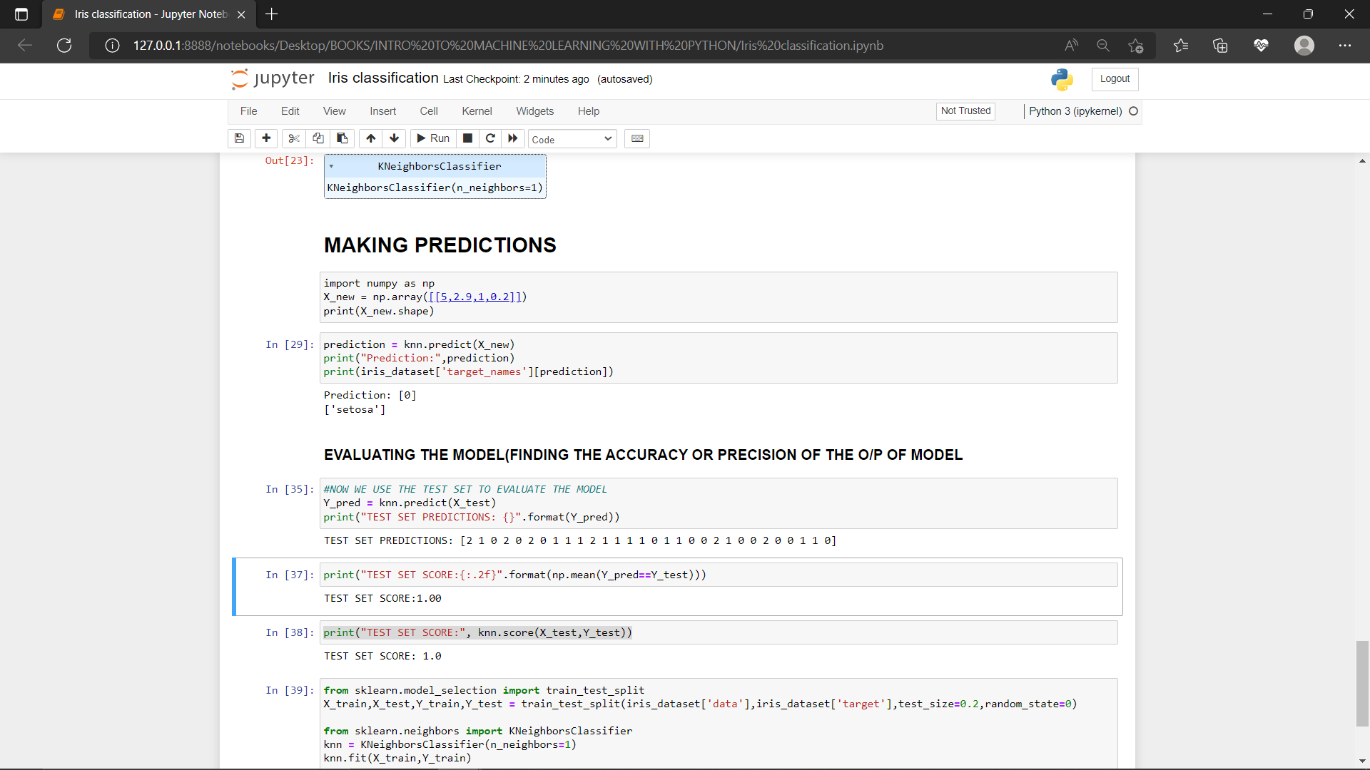
Task: Insert a new cell below
Action: click(265, 138)
